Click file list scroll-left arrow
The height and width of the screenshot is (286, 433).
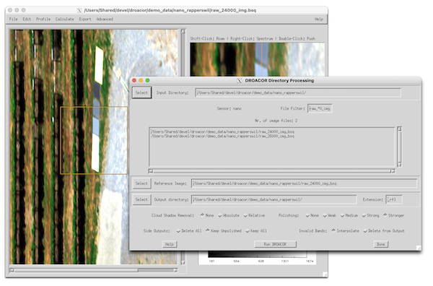(x=151, y=171)
